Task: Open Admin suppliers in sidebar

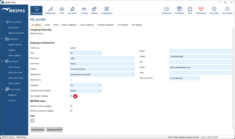Action: [14, 55]
